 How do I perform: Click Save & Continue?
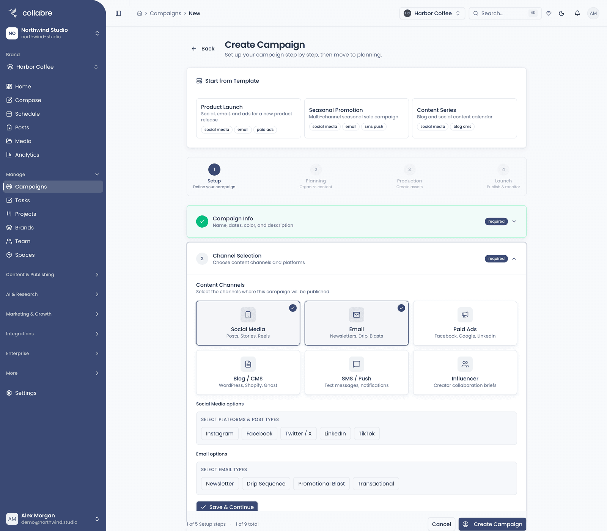tap(227, 507)
